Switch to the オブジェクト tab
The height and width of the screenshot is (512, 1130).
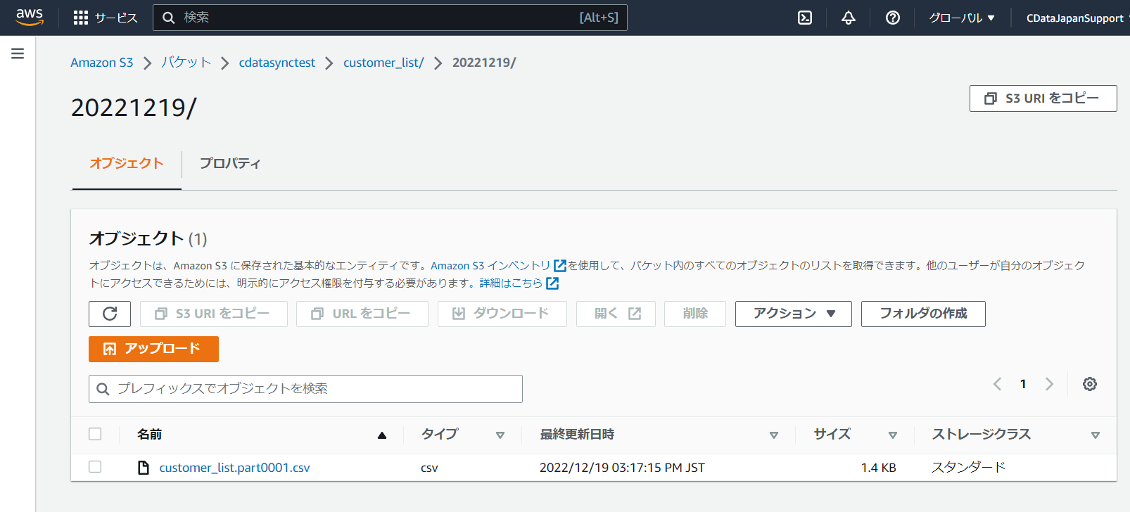(127, 163)
